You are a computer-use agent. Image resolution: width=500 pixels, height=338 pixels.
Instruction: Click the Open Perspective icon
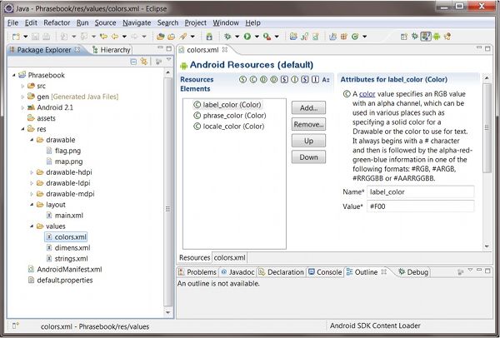click(x=404, y=37)
